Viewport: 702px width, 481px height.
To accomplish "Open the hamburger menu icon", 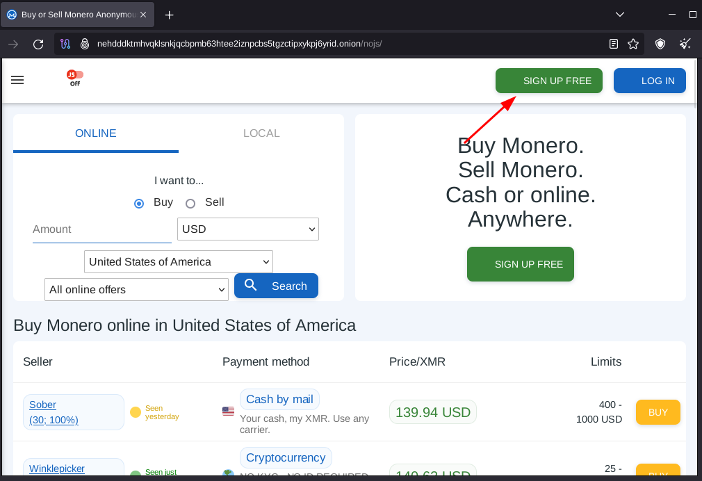I will point(17,80).
